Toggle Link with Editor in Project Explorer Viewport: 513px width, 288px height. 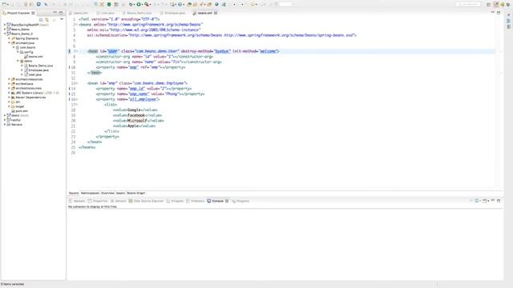tap(46, 19)
